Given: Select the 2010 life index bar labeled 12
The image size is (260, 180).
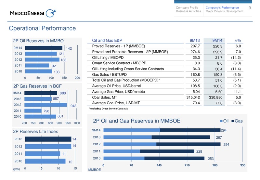Looking at the screenshot, I should tap(45, 161).
